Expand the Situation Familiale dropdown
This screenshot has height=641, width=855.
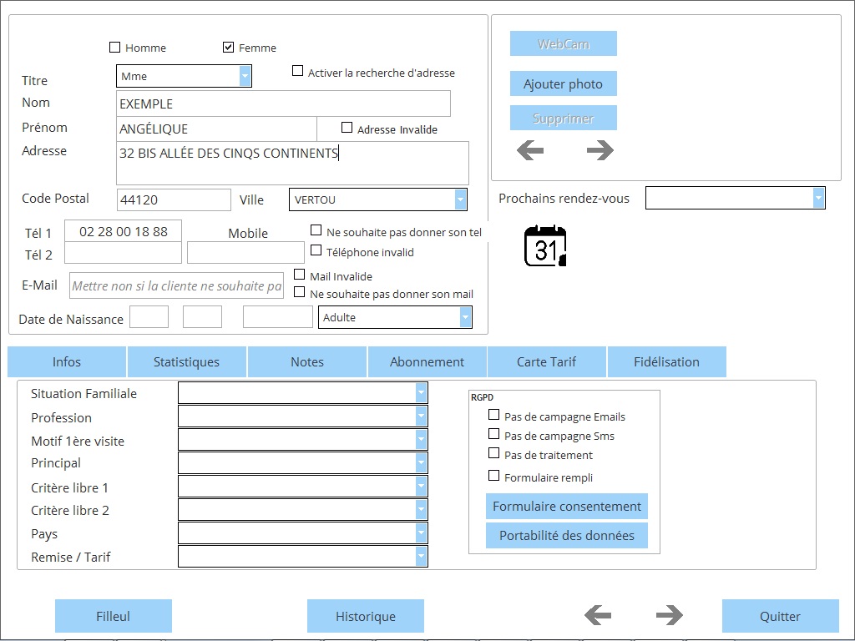point(420,393)
